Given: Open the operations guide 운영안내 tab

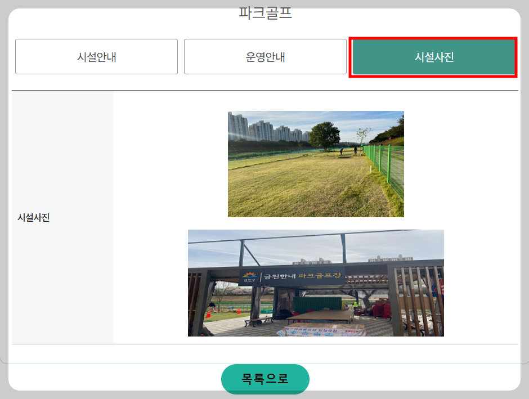Looking at the screenshot, I should point(265,56).
